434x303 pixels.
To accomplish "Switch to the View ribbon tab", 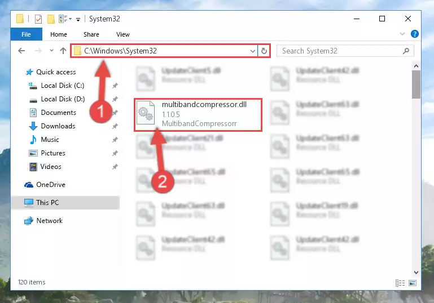I will point(123,34).
